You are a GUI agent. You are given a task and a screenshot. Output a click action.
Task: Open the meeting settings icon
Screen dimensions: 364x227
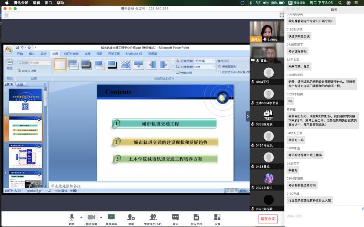[x=217, y=218]
